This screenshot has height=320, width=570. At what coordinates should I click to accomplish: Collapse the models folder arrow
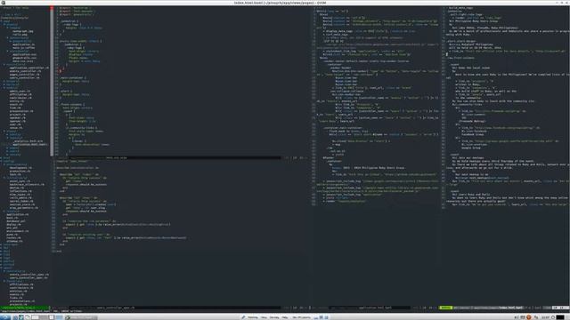[x=4, y=88]
